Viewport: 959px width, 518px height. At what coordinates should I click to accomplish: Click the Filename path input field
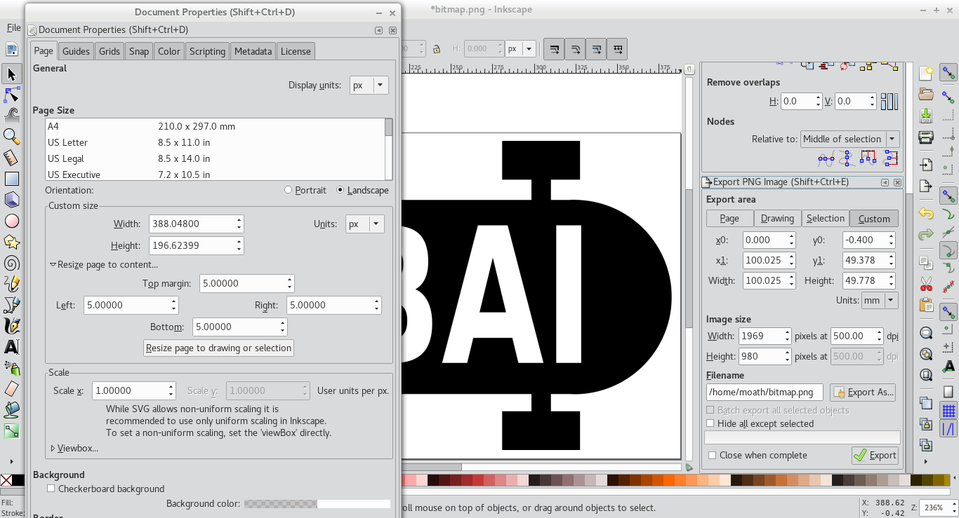click(765, 392)
